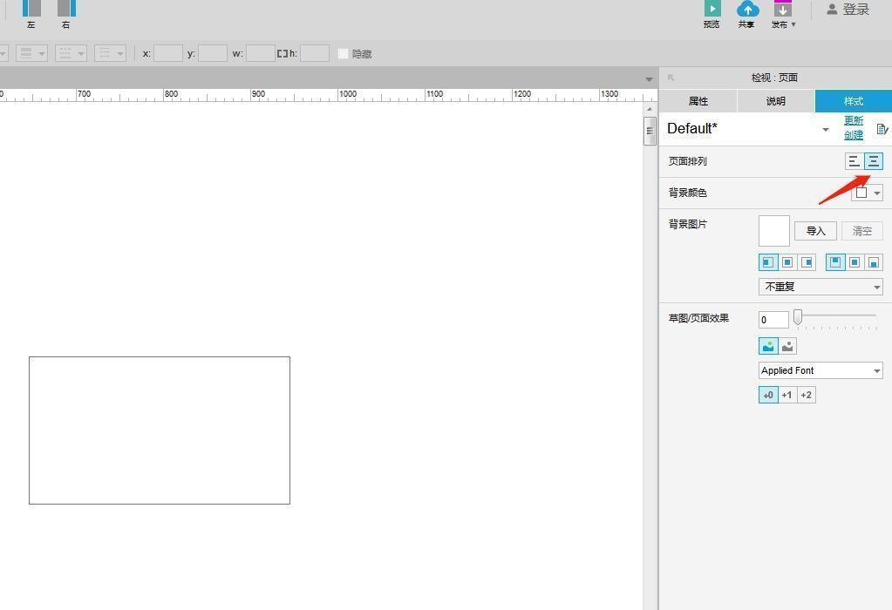Open the manage page styles icon

tap(882, 129)
